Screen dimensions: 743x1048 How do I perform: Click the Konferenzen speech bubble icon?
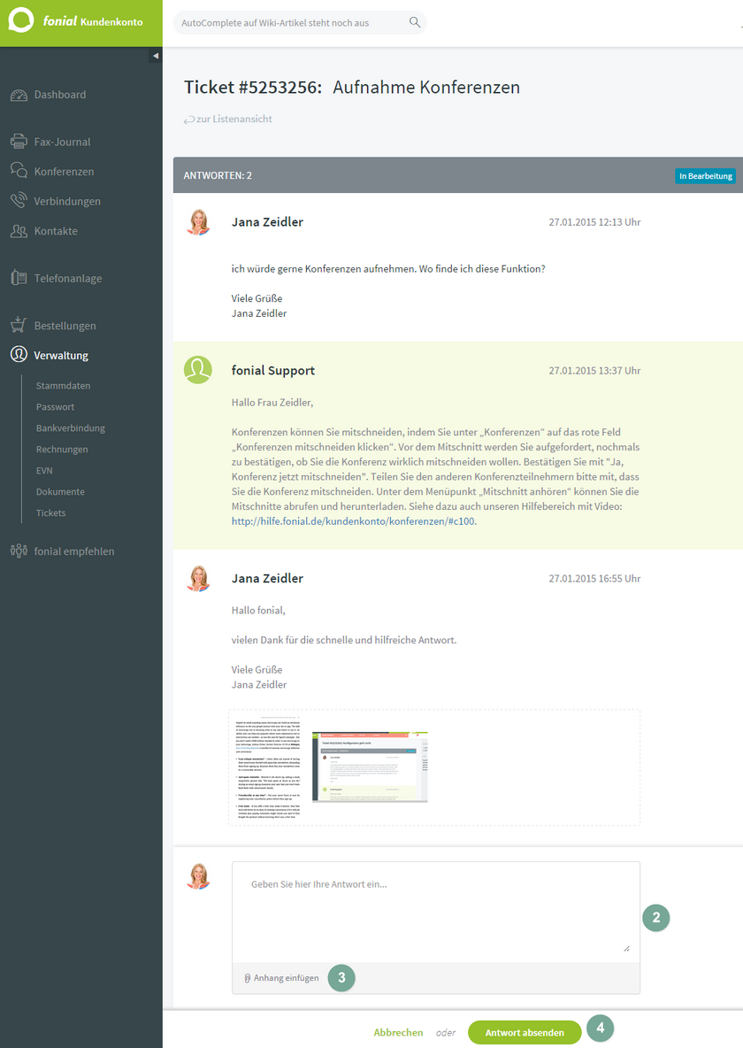(x=19, y=172)
